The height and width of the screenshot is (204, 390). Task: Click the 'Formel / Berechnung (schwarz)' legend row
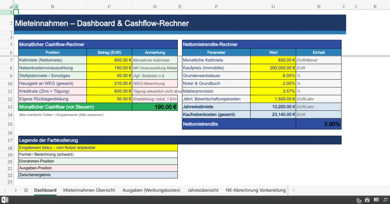coord(98,155)
